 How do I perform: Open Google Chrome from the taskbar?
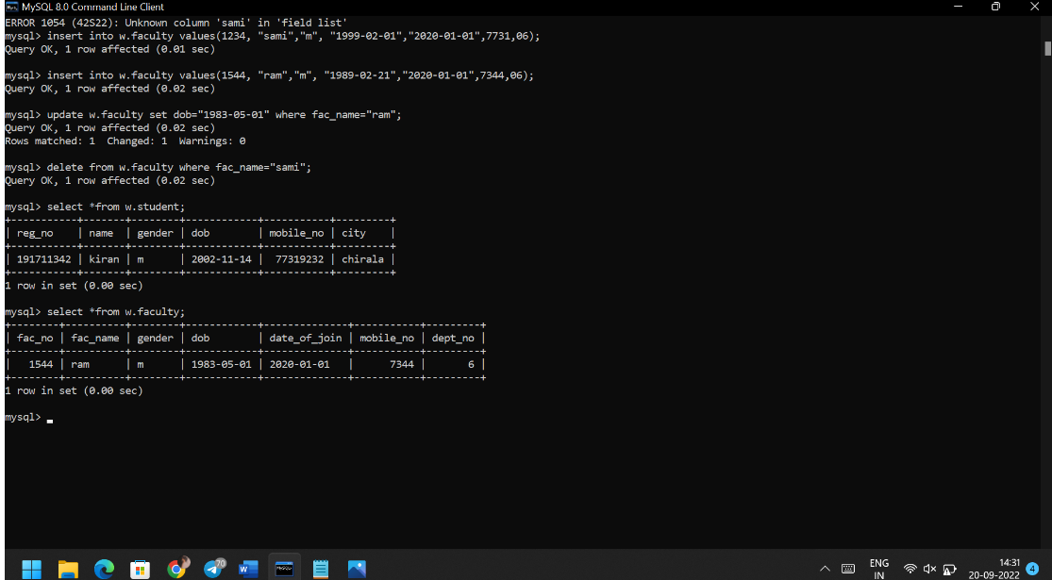click(177, 568)
